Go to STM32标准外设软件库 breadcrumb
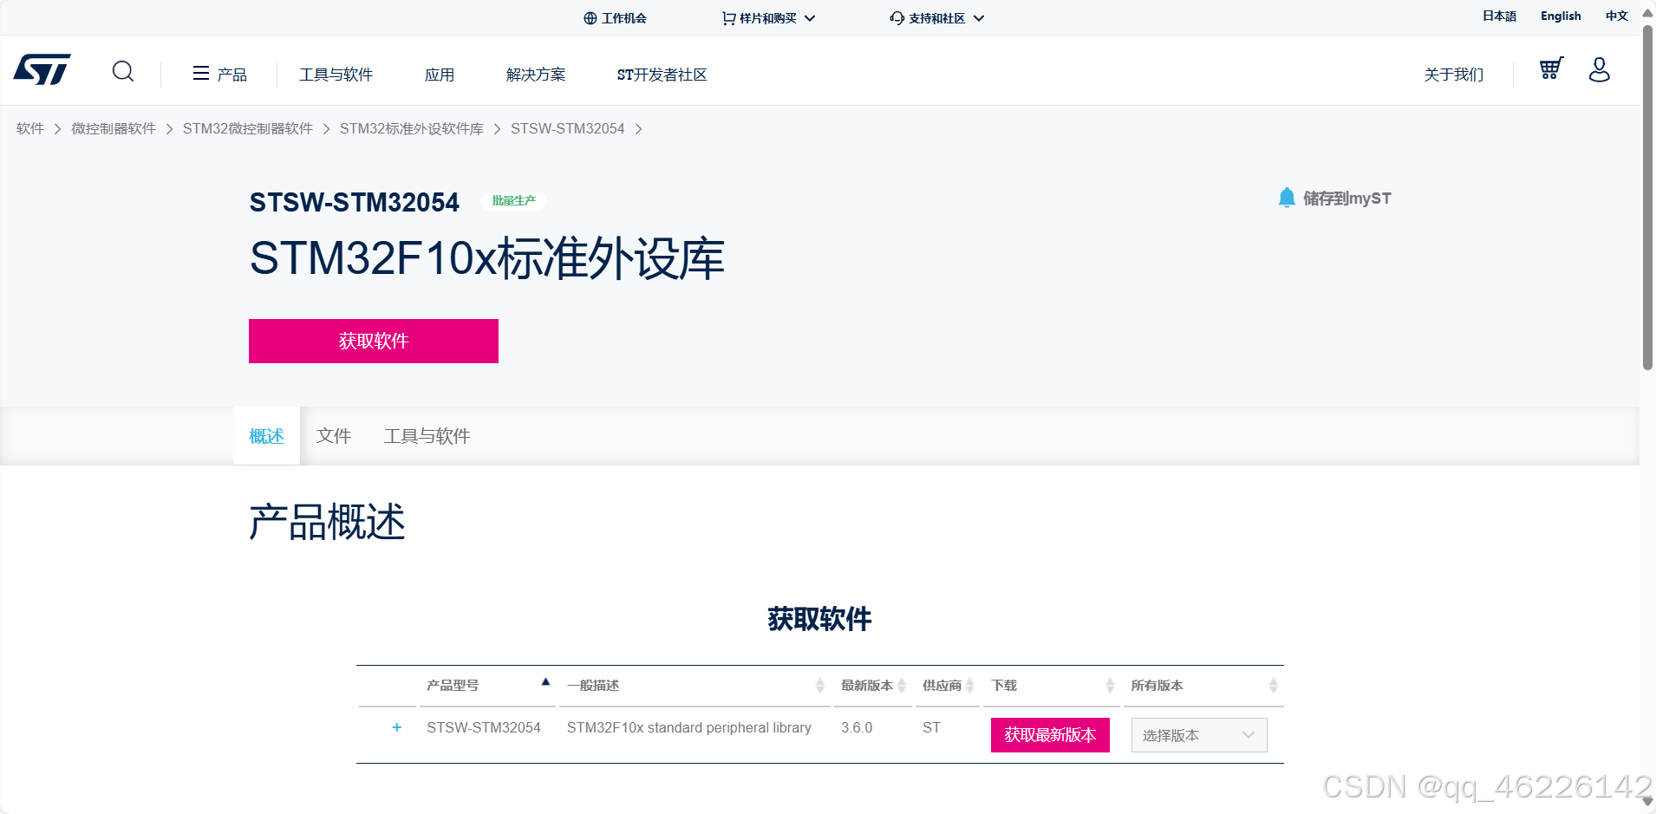This screenshot has width=1656, height=814. point(412,128)
